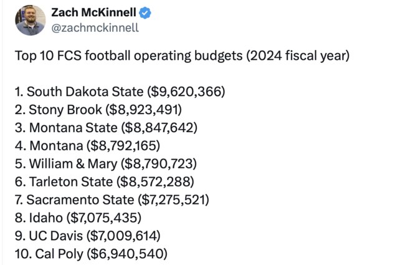Select the Tarleton State entry
The width and height of the screenshot is (395, 265).
[105, 182]
